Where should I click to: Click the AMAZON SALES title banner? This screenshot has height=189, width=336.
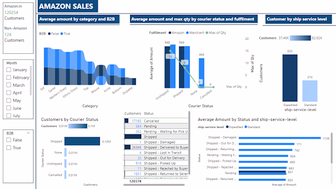(x=68, y=6)
